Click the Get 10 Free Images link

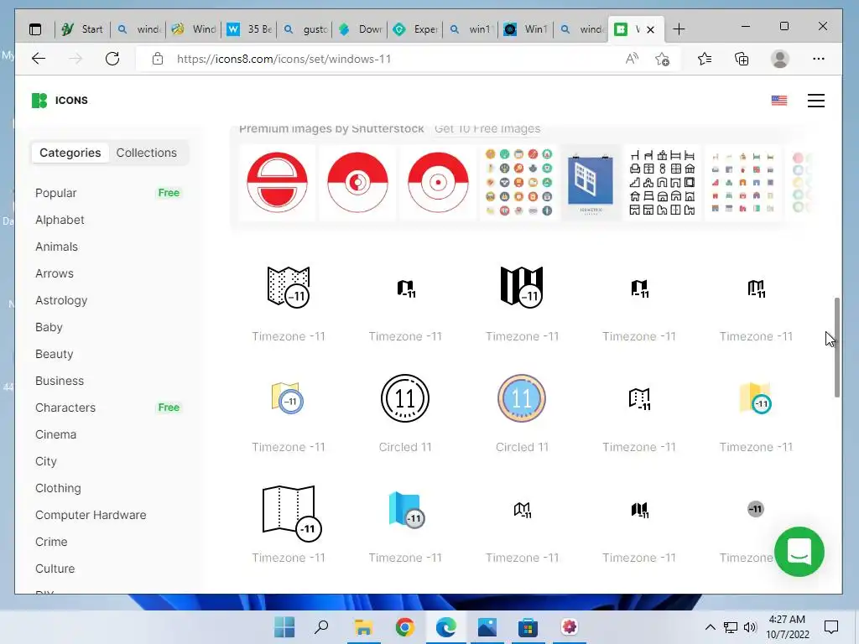pyautogui.click(x=487, y=128)
